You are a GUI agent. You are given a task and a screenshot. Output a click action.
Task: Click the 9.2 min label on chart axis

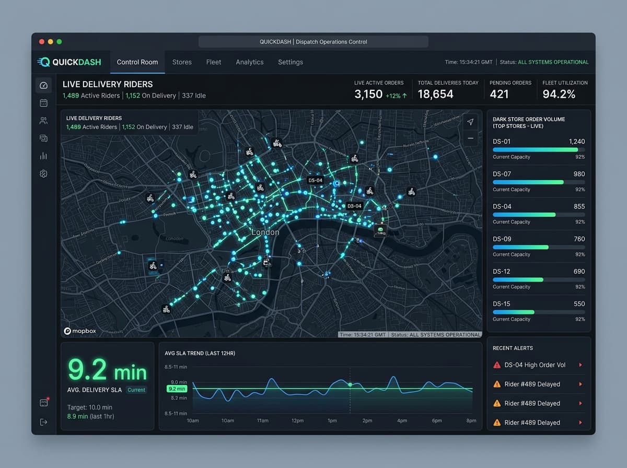pyautogui.click(x=177, y=389)
